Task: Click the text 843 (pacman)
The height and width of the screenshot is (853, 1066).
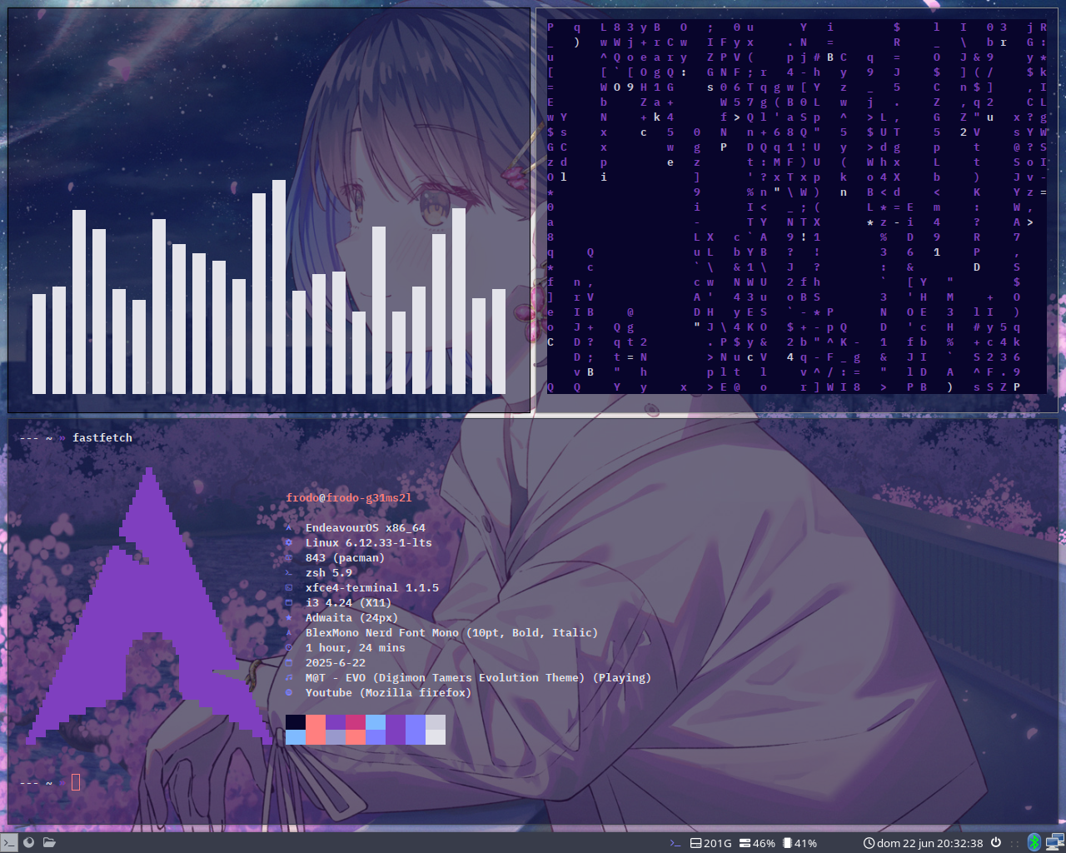Action: tap(346, 558)
